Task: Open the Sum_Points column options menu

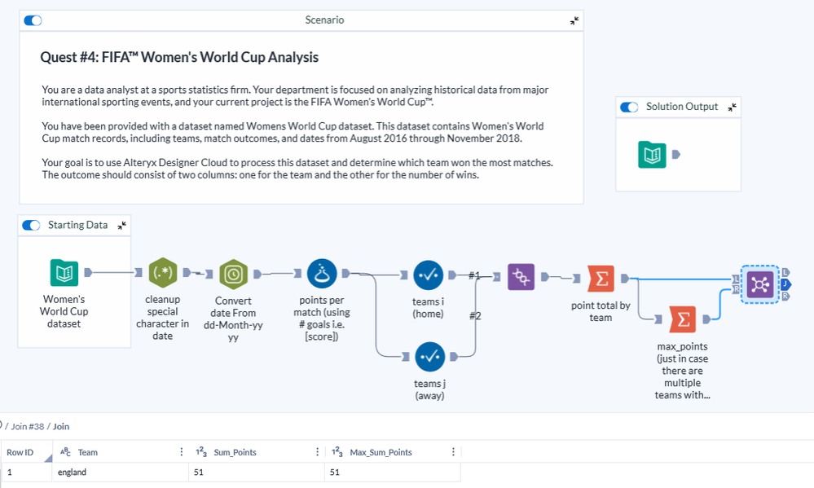Action: click(x=317, y=452)
